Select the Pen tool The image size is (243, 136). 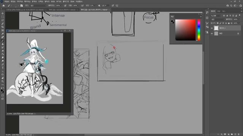tap(3, 64)
